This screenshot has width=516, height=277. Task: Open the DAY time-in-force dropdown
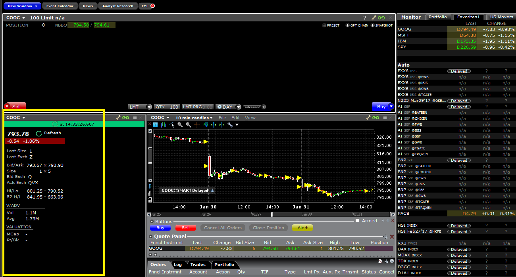click(x=238, y=107)
